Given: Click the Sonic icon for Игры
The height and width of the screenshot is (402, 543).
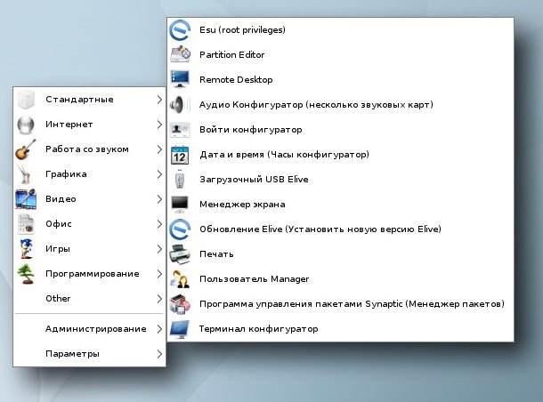Looking at the screenshot, I should pyautogui.click(x=27, y=249).
